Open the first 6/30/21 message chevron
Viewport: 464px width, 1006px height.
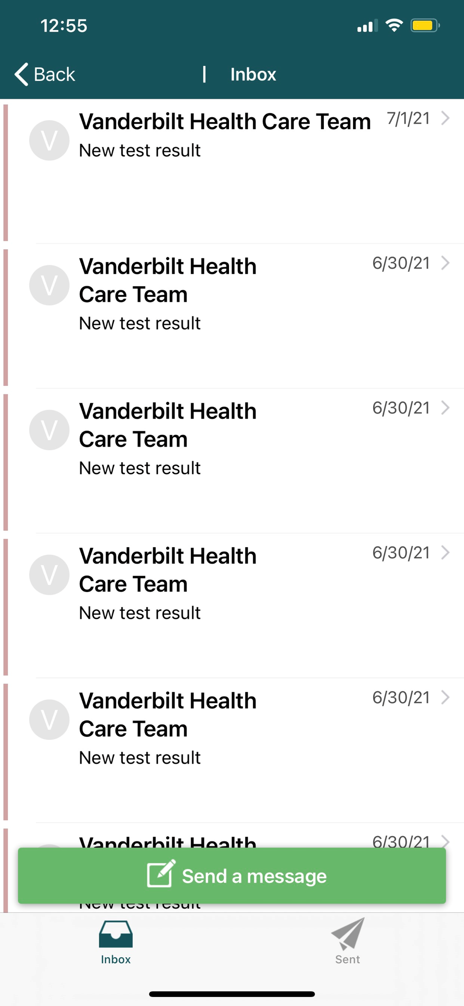(x=445, y=263)
